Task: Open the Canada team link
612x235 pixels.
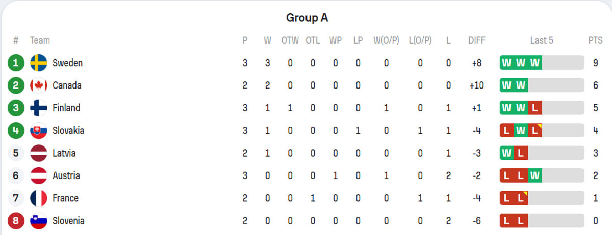Action: 67,85
